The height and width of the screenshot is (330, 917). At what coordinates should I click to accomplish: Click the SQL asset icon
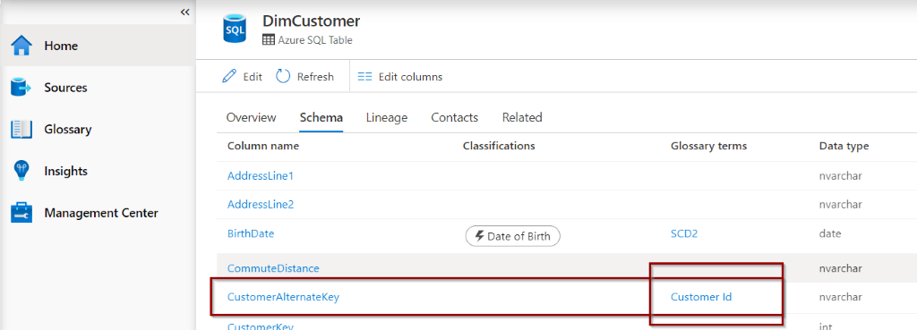[236, 29]
